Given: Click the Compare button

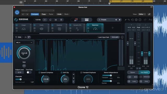Looking at the screenshot, I should (x=35, y=14).
